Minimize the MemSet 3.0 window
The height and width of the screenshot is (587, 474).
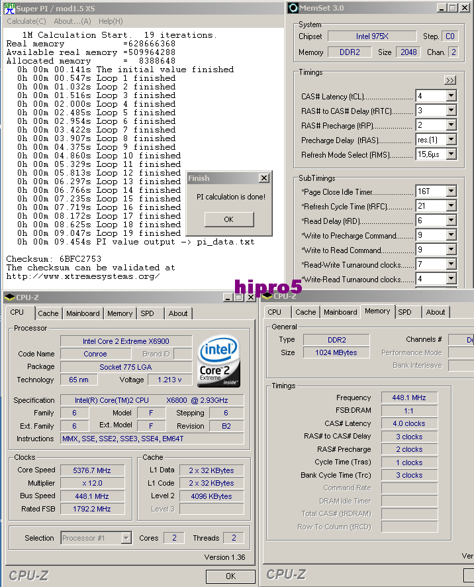[442, 8]
